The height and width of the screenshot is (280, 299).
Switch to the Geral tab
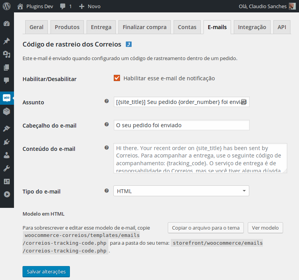pyautogui.click(x=37, y=27)
